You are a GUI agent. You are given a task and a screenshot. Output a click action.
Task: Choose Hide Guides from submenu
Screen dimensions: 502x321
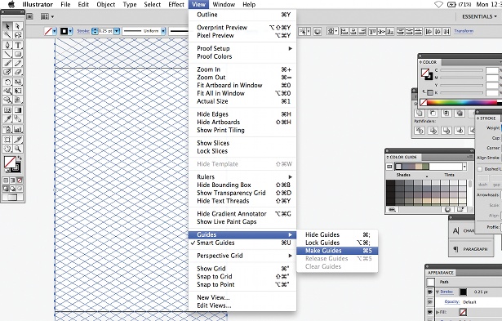point(337,234)
